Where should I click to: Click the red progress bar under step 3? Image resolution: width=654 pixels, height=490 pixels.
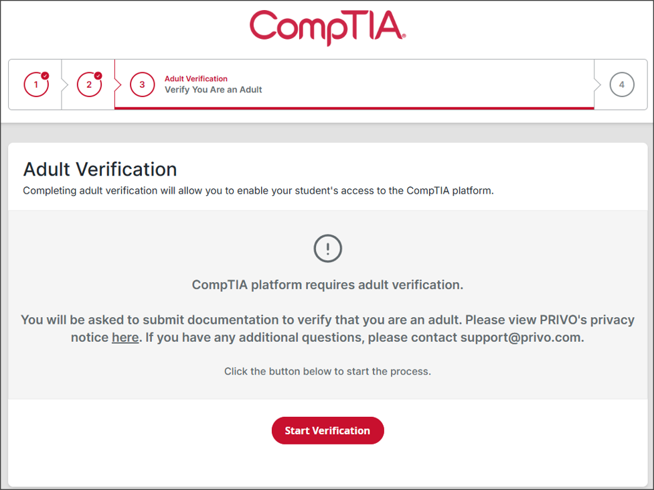click(354, 108)
